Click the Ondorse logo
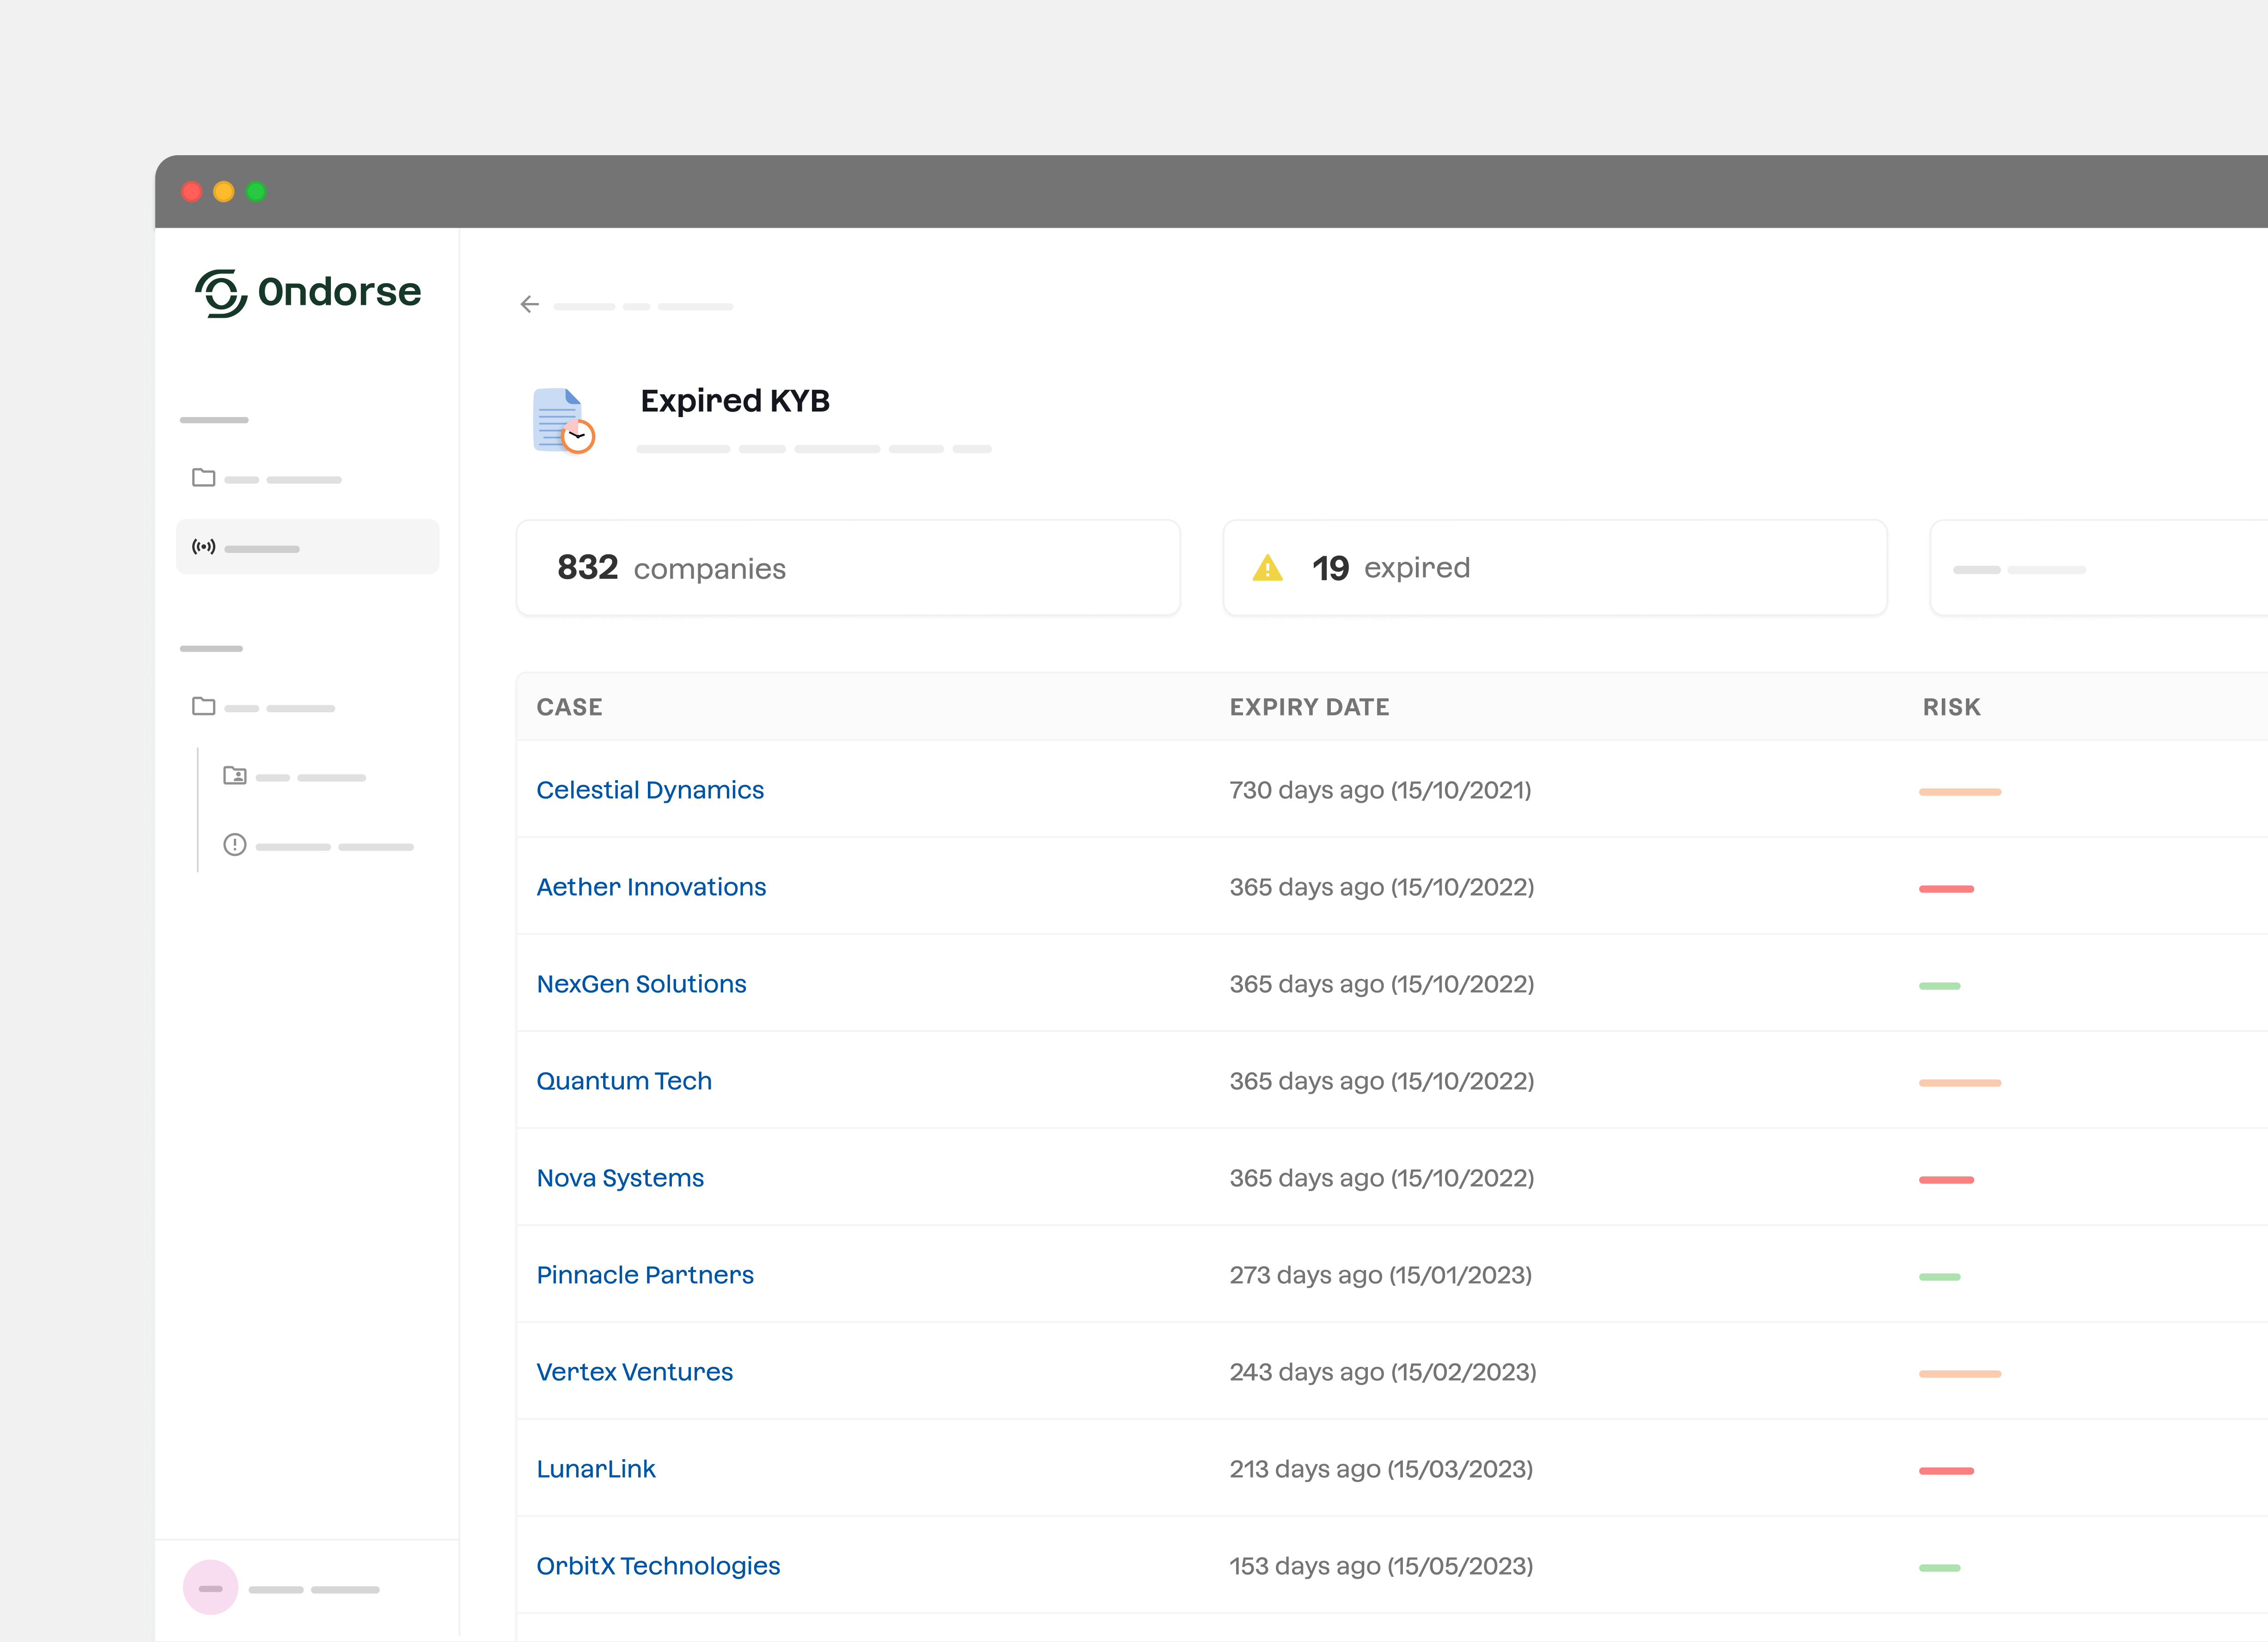 tap(308, 293)
